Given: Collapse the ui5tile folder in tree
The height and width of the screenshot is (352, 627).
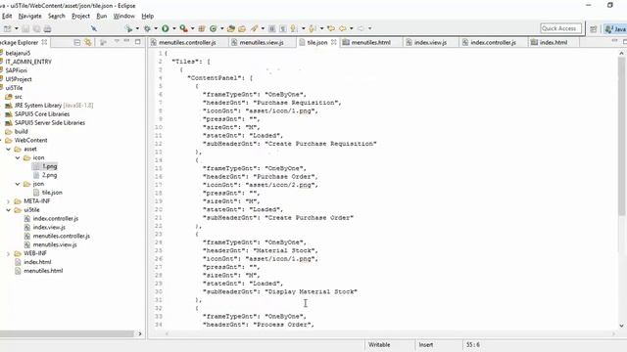Looking at the screenshot, I should pyautogui.click(x=9, y=210).
